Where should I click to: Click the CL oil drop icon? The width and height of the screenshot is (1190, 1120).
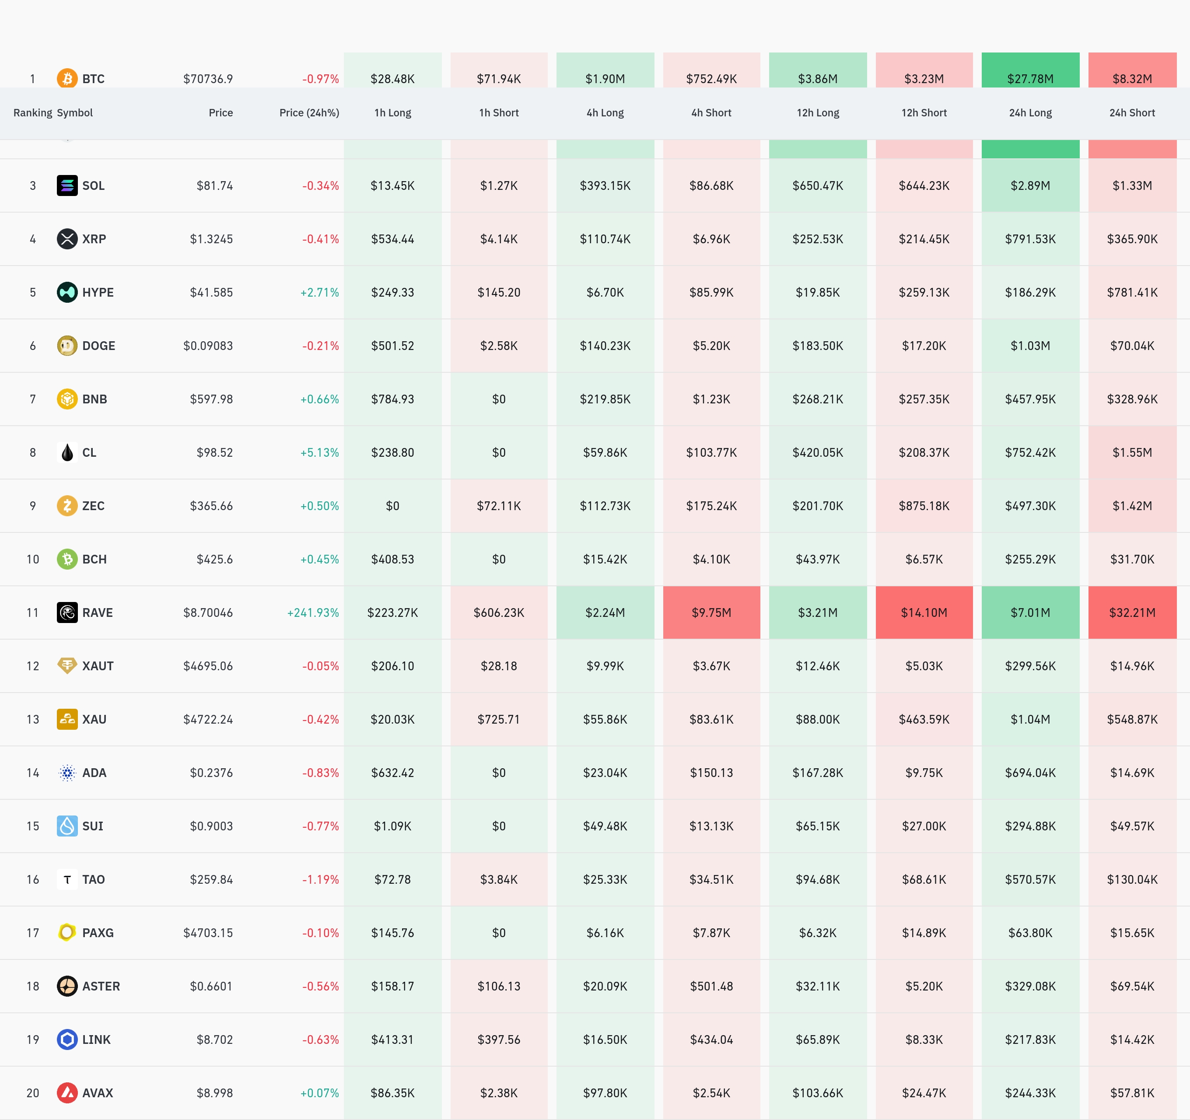(x=67, y=452)
